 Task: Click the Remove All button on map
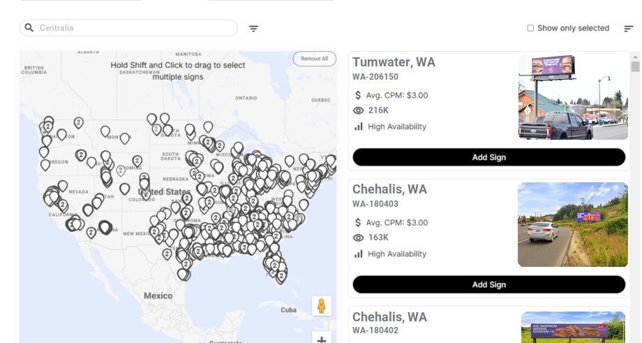pos(314,59)
